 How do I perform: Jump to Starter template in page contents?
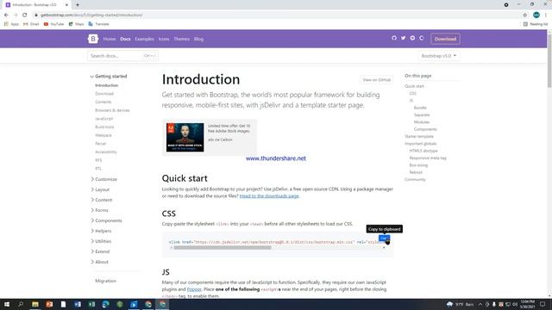coord(419,136)
